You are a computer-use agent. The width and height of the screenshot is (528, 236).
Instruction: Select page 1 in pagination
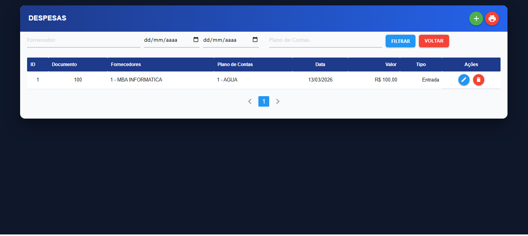(264, 102)
